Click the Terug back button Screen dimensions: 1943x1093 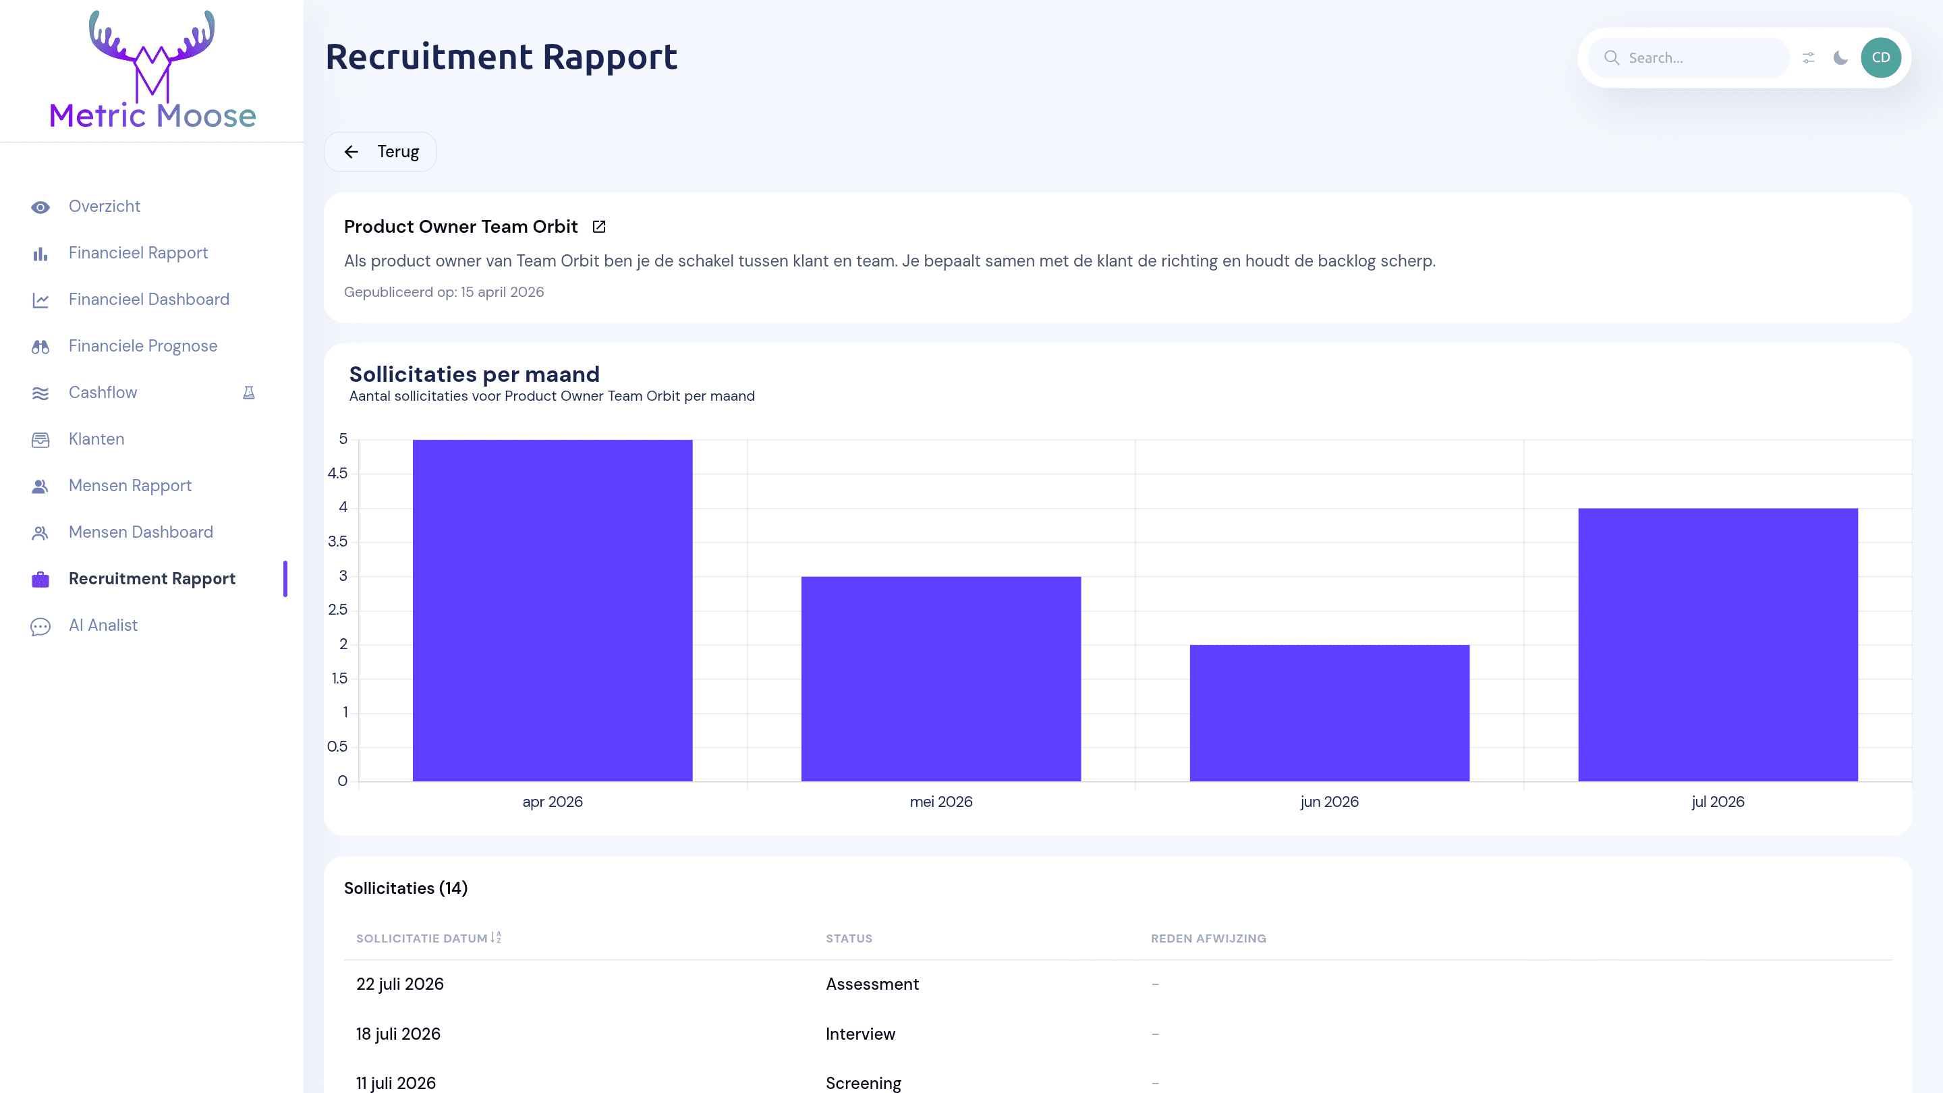381,152
